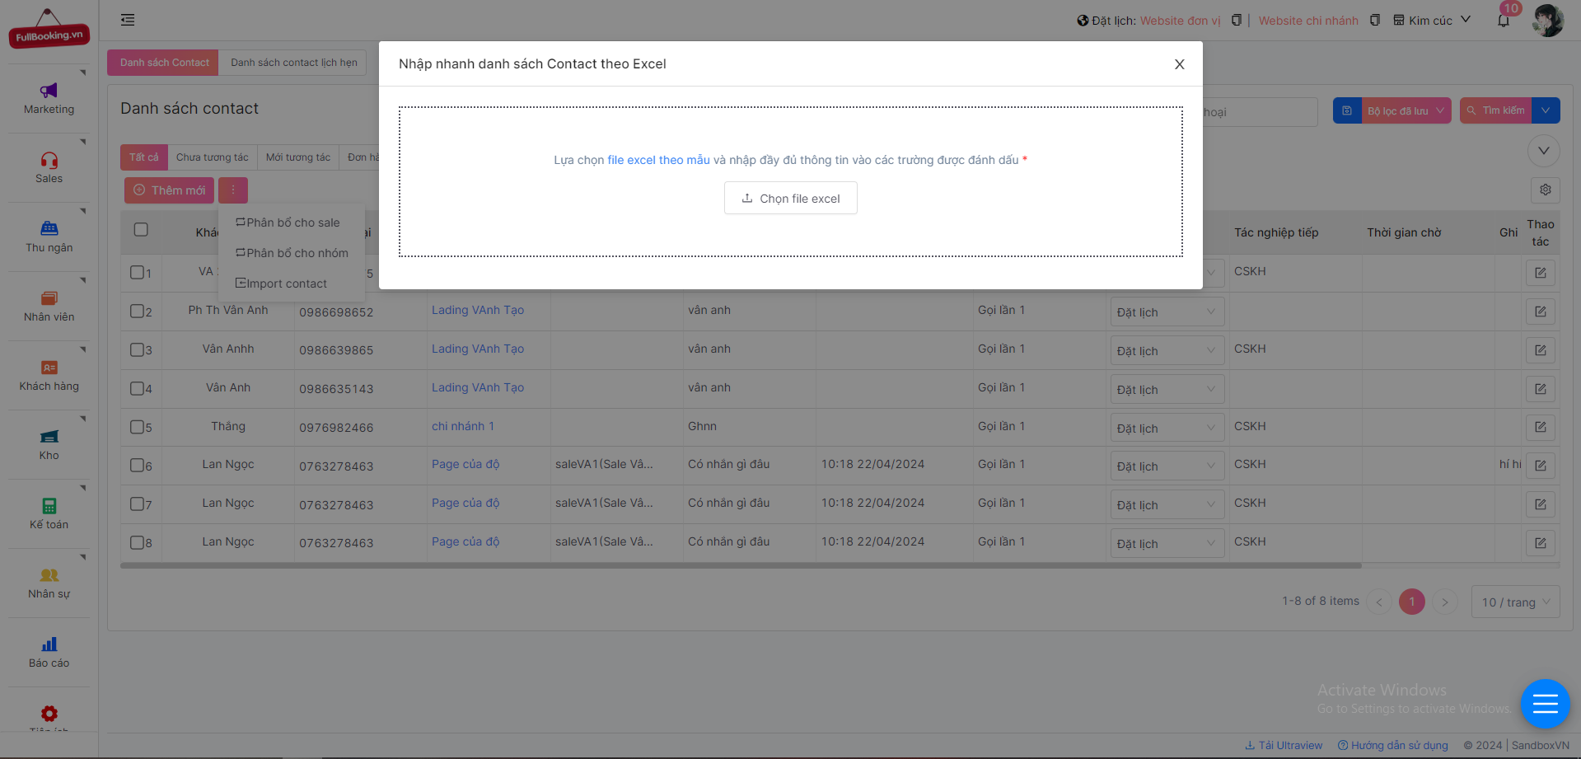Viewport: 1581px width, 759px height.
Task: Open Đặt lịch dropdown in row 3
Action: pyautogui.click(x=1166, y=351)
